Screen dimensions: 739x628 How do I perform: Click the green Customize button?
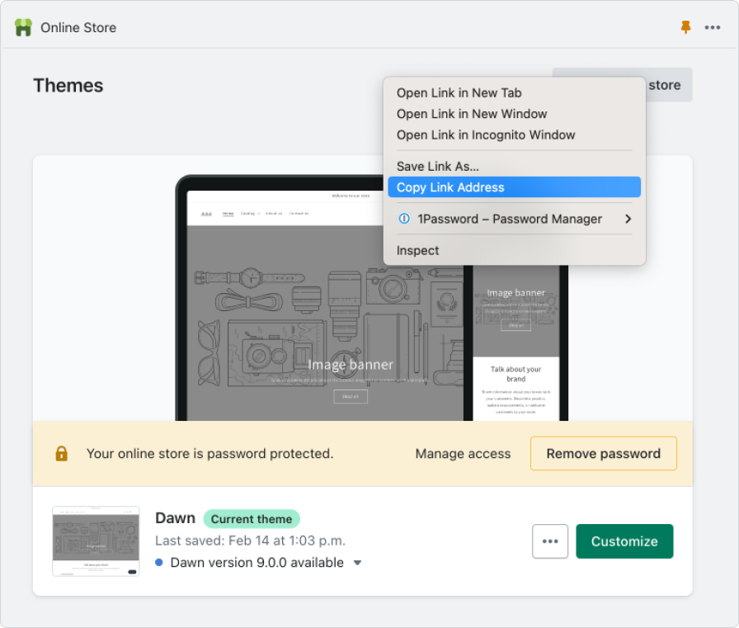[624, 541]
